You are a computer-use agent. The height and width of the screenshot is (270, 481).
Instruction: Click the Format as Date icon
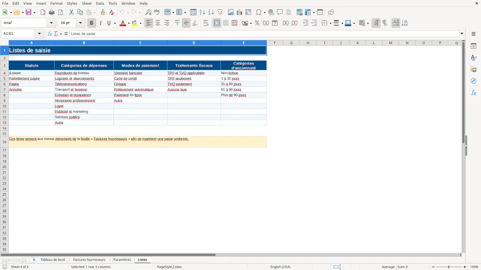[x=275, y=23]
